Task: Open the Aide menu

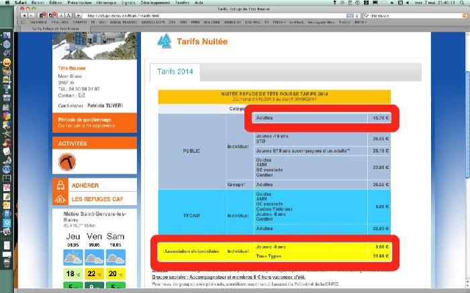Action: (199, 3)
